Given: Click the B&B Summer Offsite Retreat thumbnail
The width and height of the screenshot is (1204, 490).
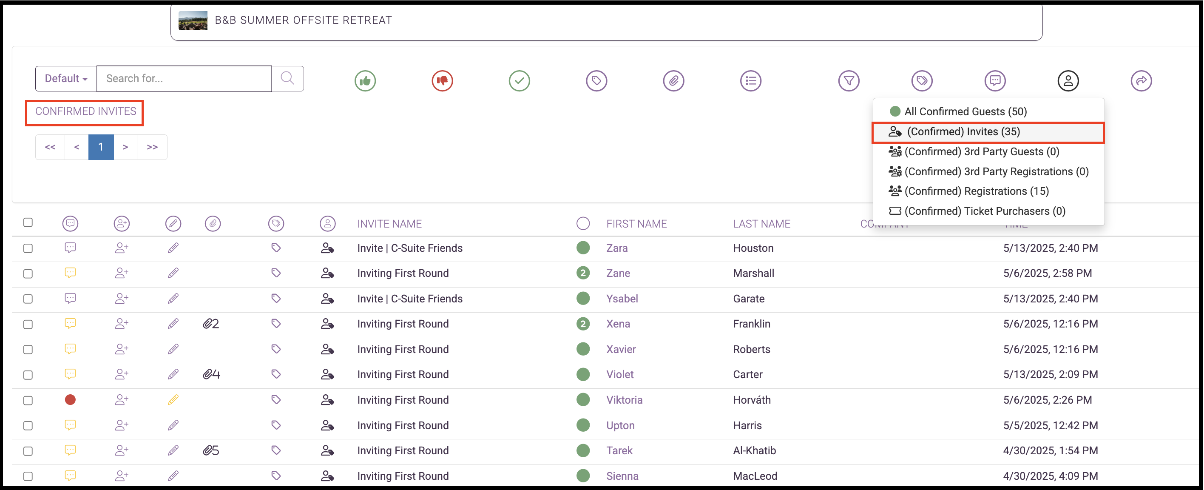Looking at the screenshot, I should tap(193, 20).
